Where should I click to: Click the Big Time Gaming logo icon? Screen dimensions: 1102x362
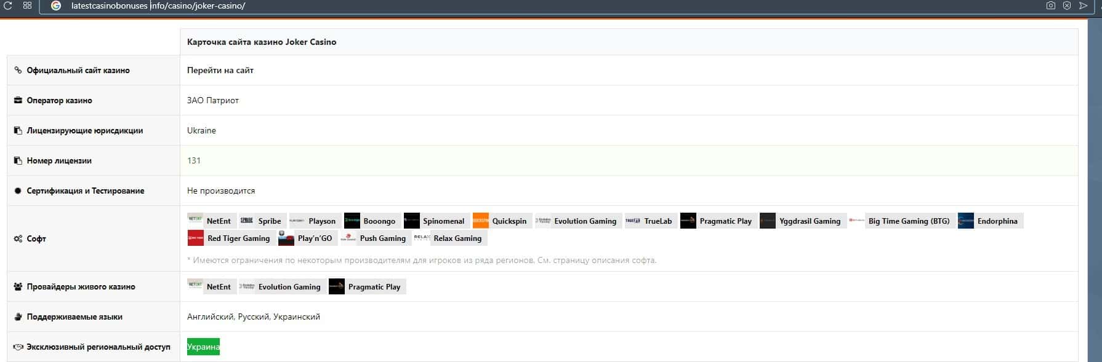(857, 221)
